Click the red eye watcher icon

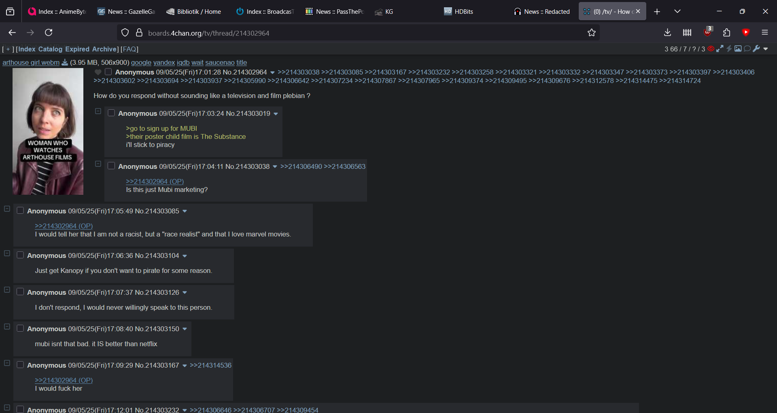711,49
